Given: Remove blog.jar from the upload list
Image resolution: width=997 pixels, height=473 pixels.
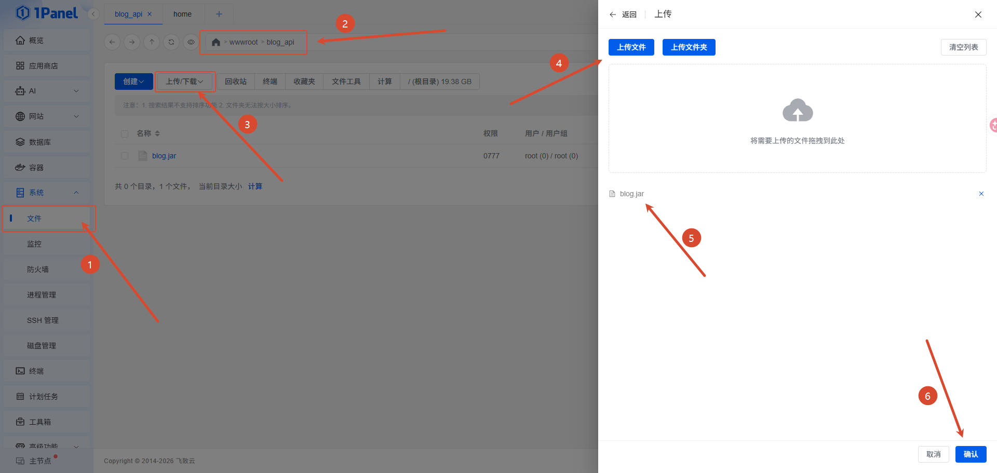Looking at the screenshot, I should [x=981, y=194].
